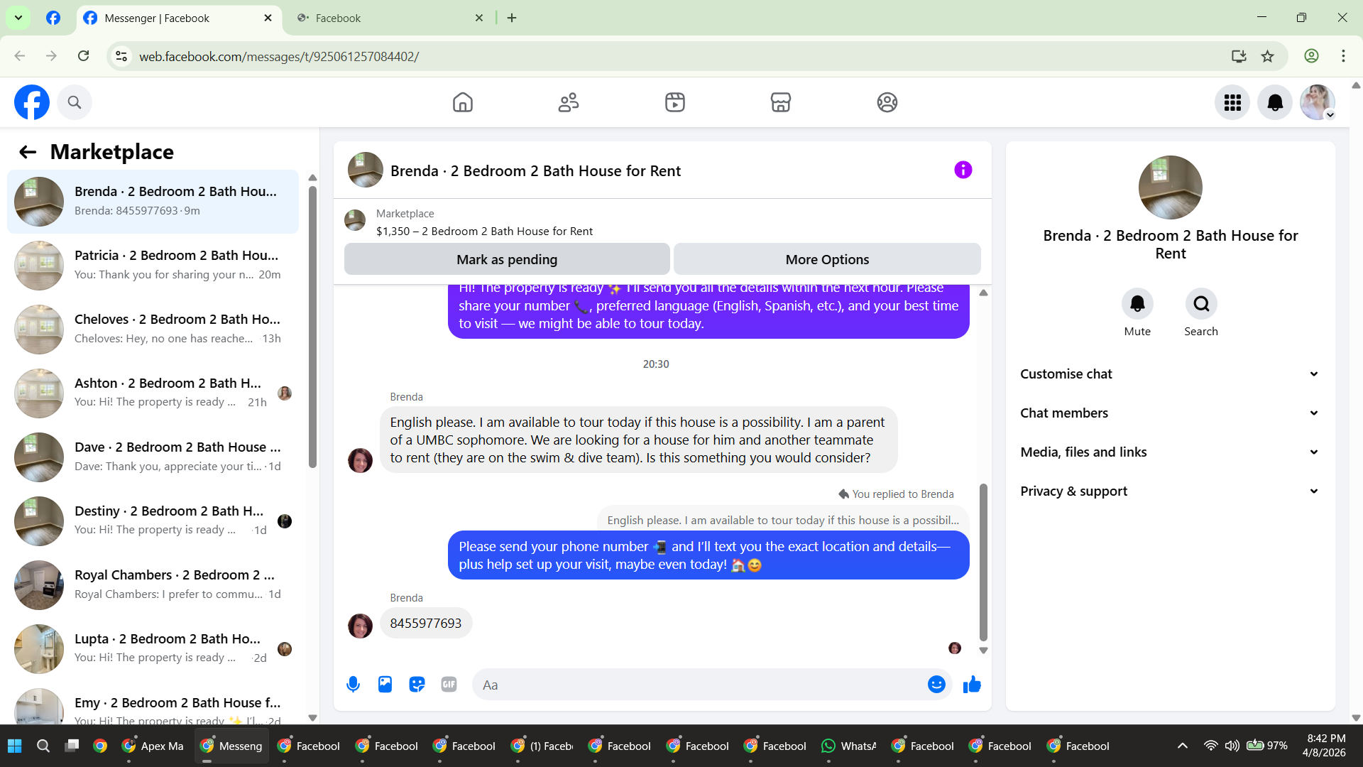Attach a photo using the image icon
The image size is (1363, 767).
[x=385, y=685]
